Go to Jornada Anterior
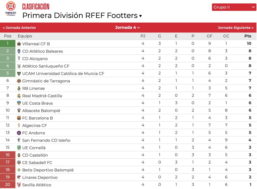The height and width of the screenshot is (189, 257). click(x=20, y=28)
